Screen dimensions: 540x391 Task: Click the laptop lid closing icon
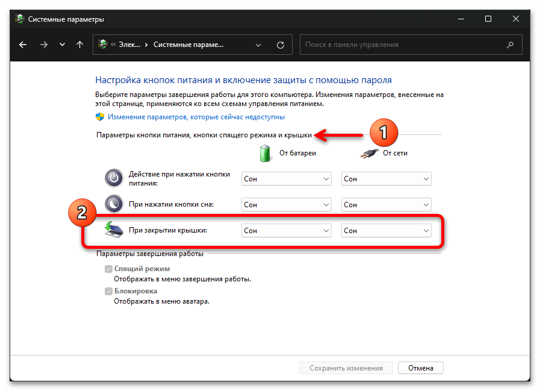[x=114, y=230]
